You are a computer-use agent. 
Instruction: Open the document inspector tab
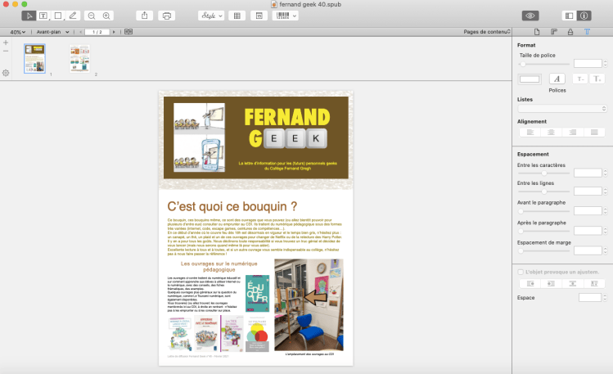(x=537, y=32)
